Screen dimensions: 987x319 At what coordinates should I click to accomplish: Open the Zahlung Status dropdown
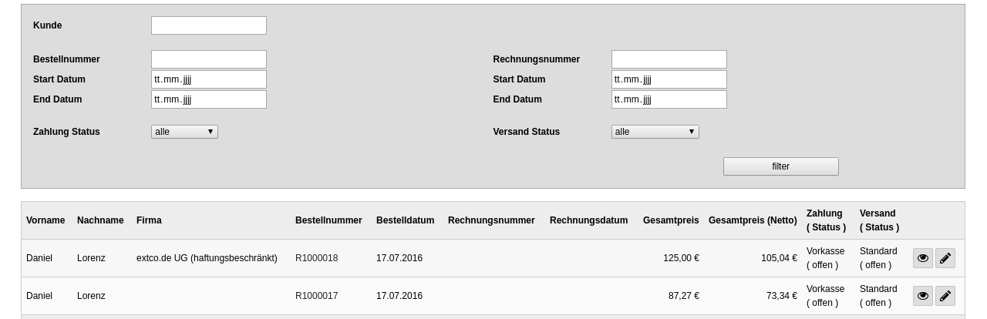pyautogui.click(x=184, y=132)
